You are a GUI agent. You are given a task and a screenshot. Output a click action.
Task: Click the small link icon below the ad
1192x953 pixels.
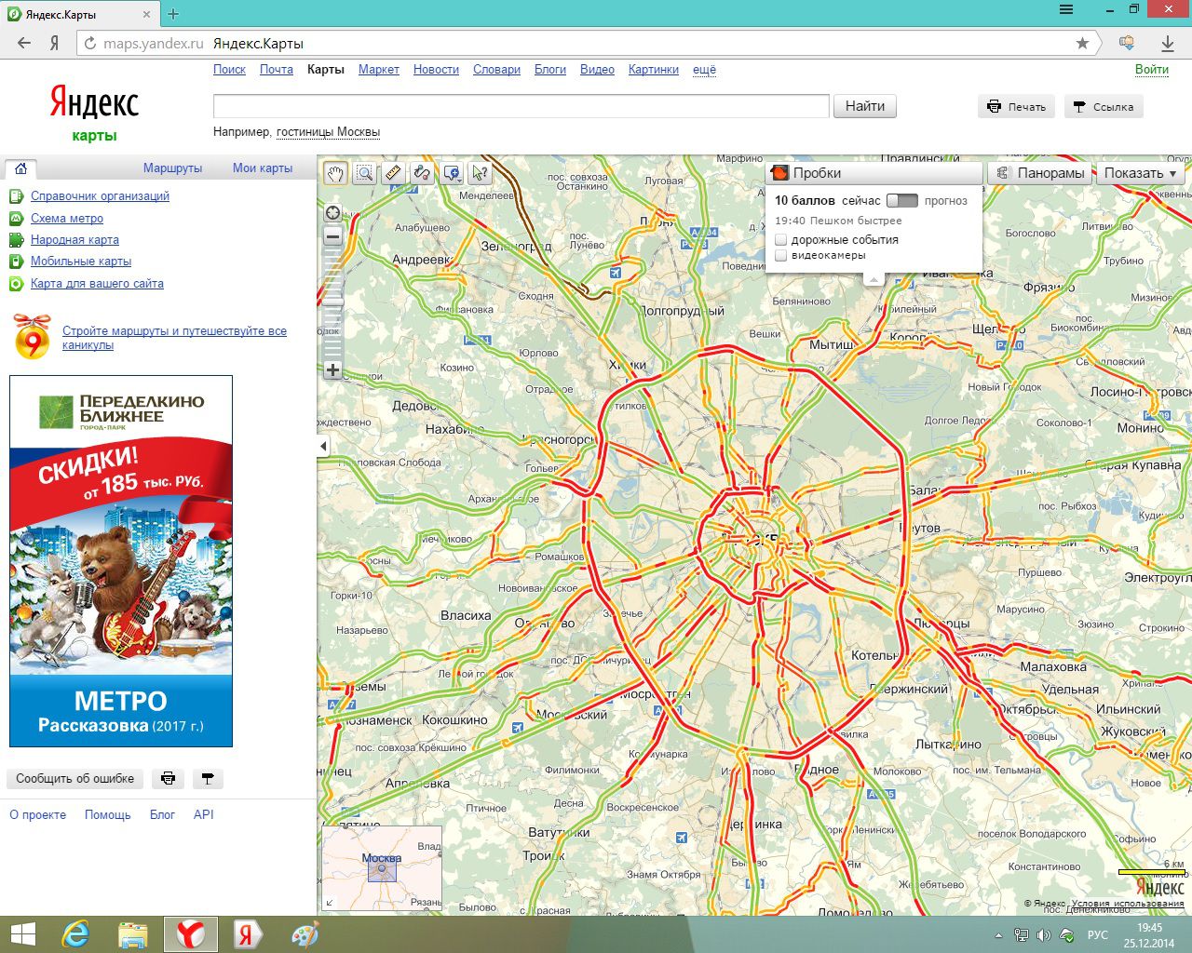pos(208,779)
